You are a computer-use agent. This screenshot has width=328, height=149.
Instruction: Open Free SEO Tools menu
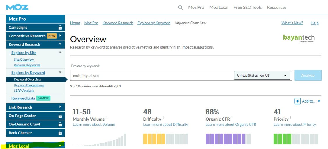click(248, 7)
